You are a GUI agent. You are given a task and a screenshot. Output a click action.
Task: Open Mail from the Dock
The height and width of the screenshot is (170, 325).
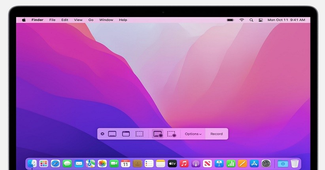79,164
